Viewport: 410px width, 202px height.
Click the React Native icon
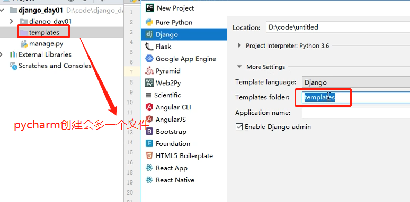coord(149,180)
